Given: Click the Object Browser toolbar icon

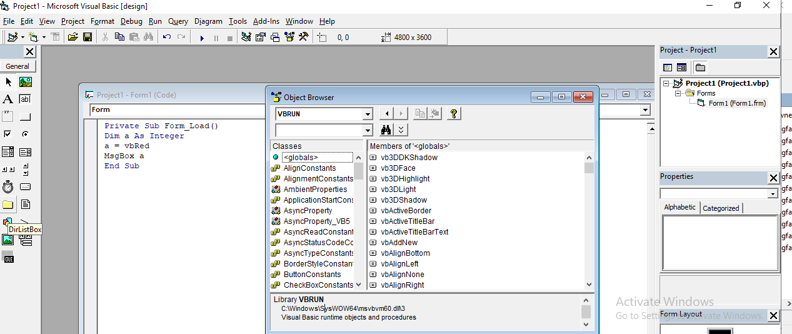Looking at the screenshot, I should click(x=289, y=38).
